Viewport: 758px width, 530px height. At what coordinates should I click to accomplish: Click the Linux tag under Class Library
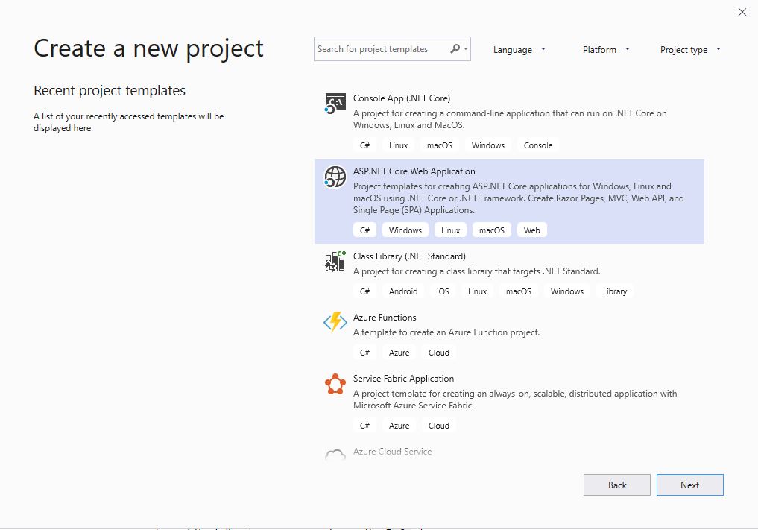477,291
